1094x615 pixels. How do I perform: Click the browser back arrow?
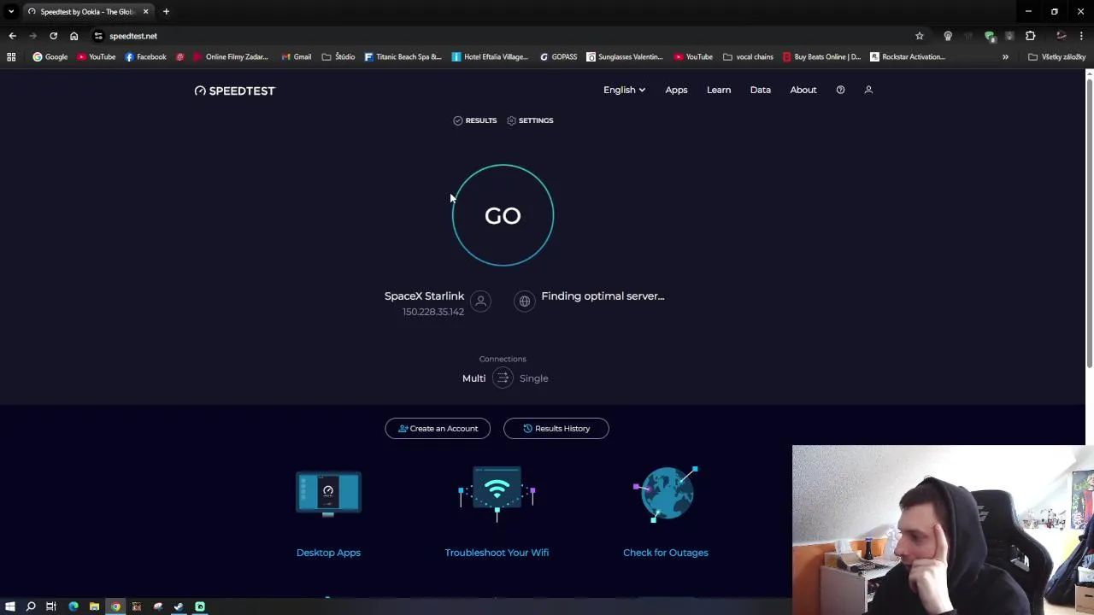(12, 36)
